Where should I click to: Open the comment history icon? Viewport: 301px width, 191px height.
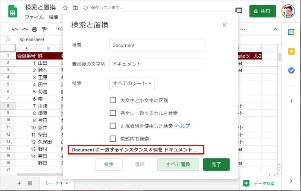tap(239, 11)
